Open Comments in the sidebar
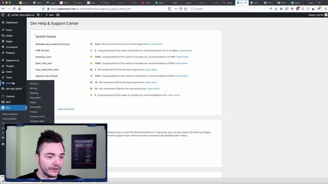 pos(12,47)
